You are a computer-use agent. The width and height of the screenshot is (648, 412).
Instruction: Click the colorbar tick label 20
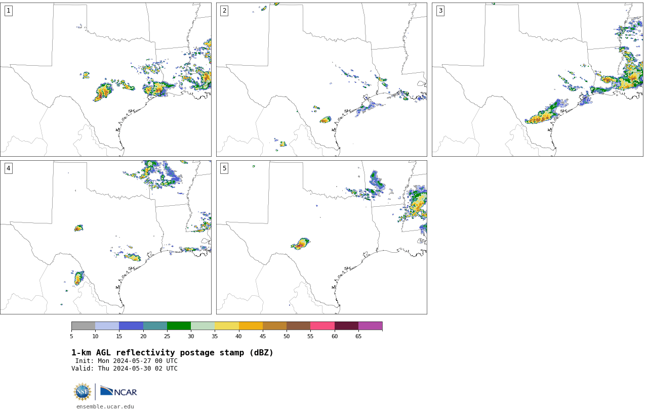[x=143, y=336]
